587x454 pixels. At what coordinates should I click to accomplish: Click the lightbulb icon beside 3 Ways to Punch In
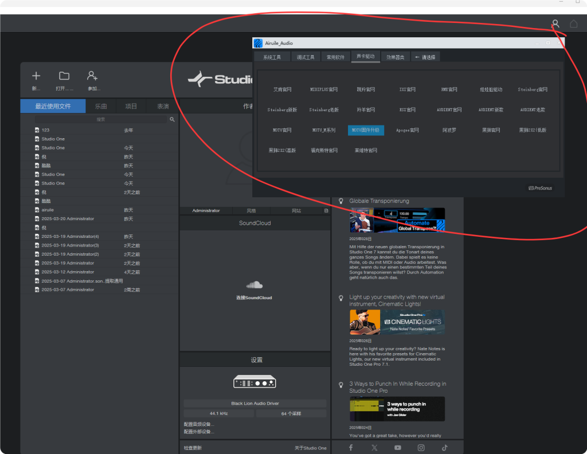point(341,385)
